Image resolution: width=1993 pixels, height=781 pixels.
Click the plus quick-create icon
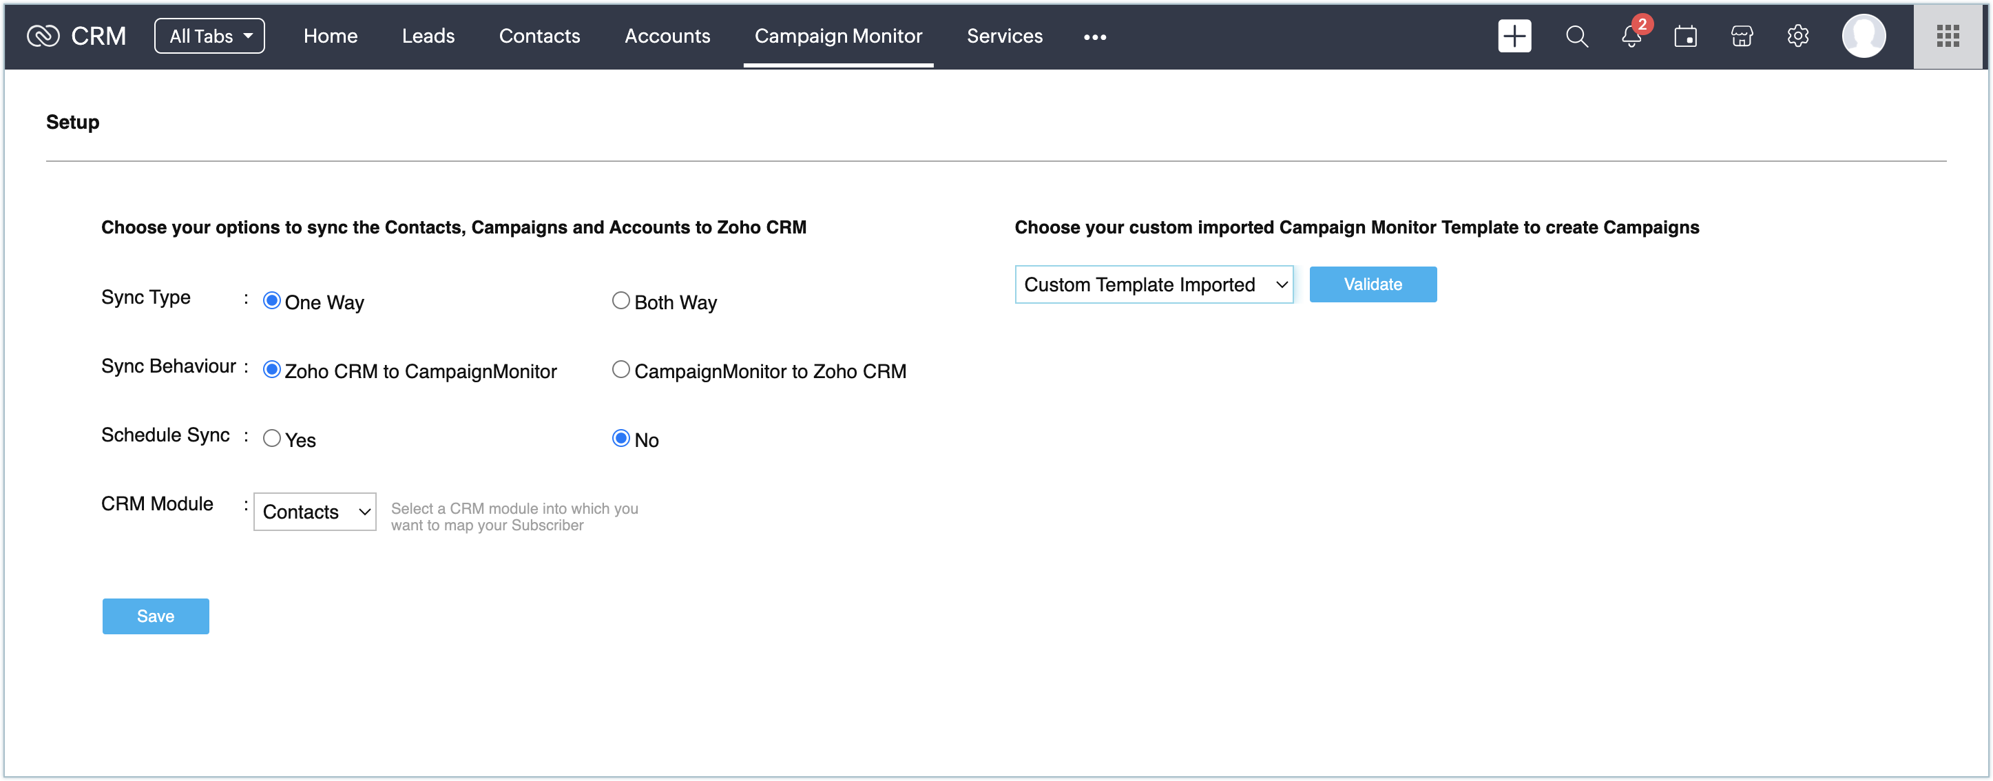pos(1513,36)
